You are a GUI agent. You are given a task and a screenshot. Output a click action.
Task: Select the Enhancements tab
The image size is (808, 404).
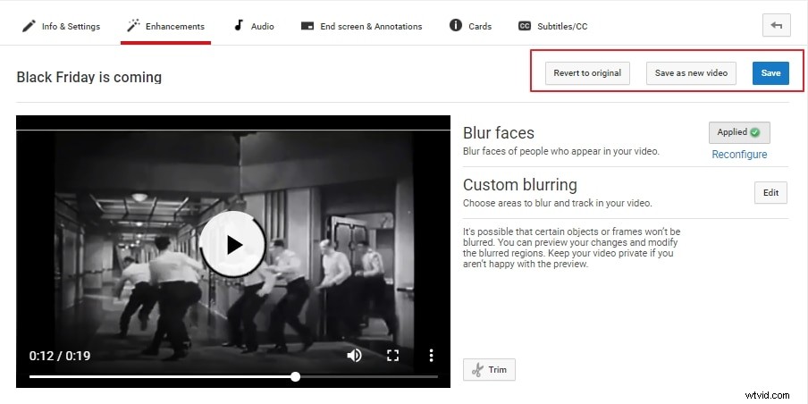(x=165, y=26)
